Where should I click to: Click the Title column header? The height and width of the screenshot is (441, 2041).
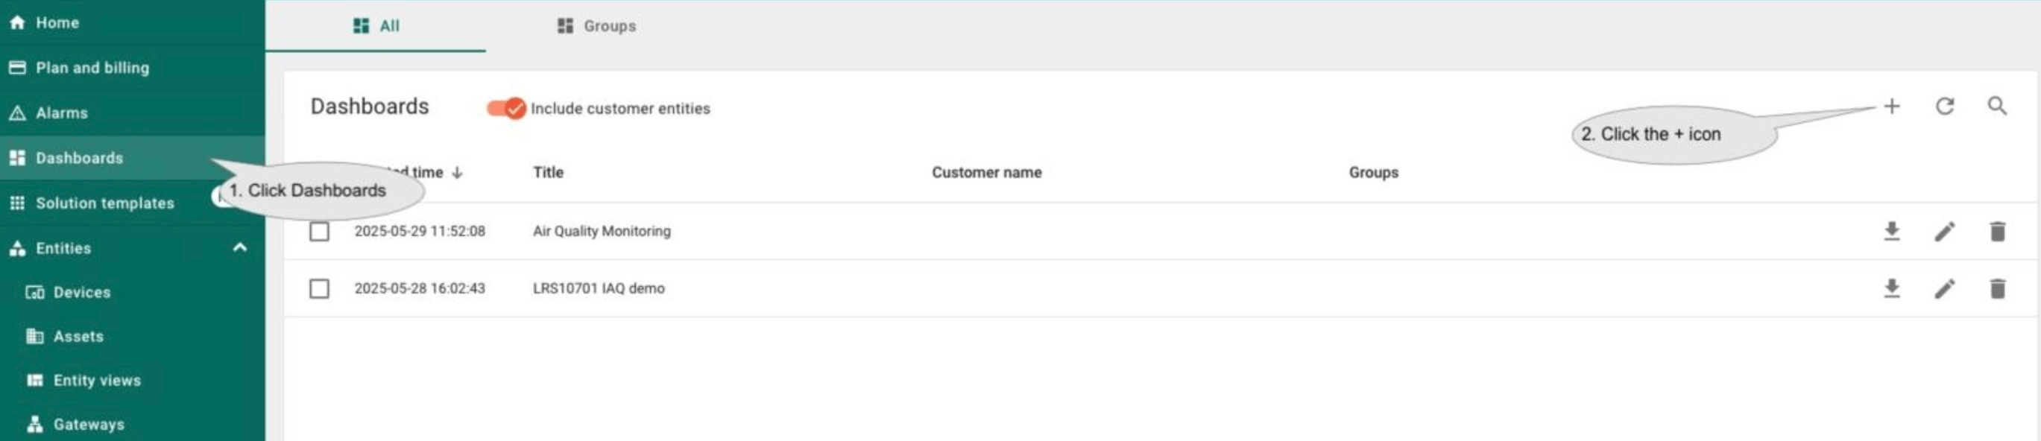point(547,173)
